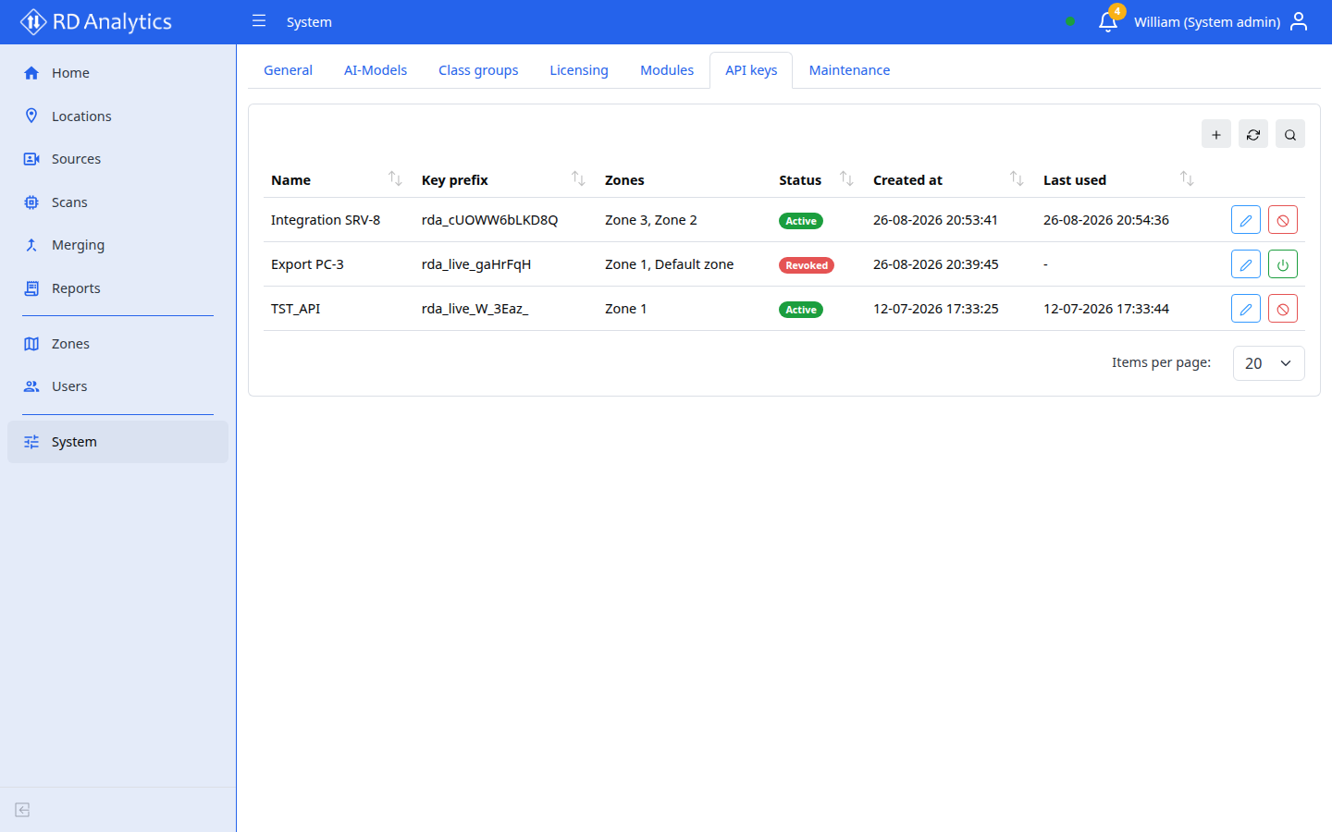Image resolution: width=1332 pixels, height=832 pixels.
Task: Click the System breadcrumb title in header
Action: (x=309, y=22)
